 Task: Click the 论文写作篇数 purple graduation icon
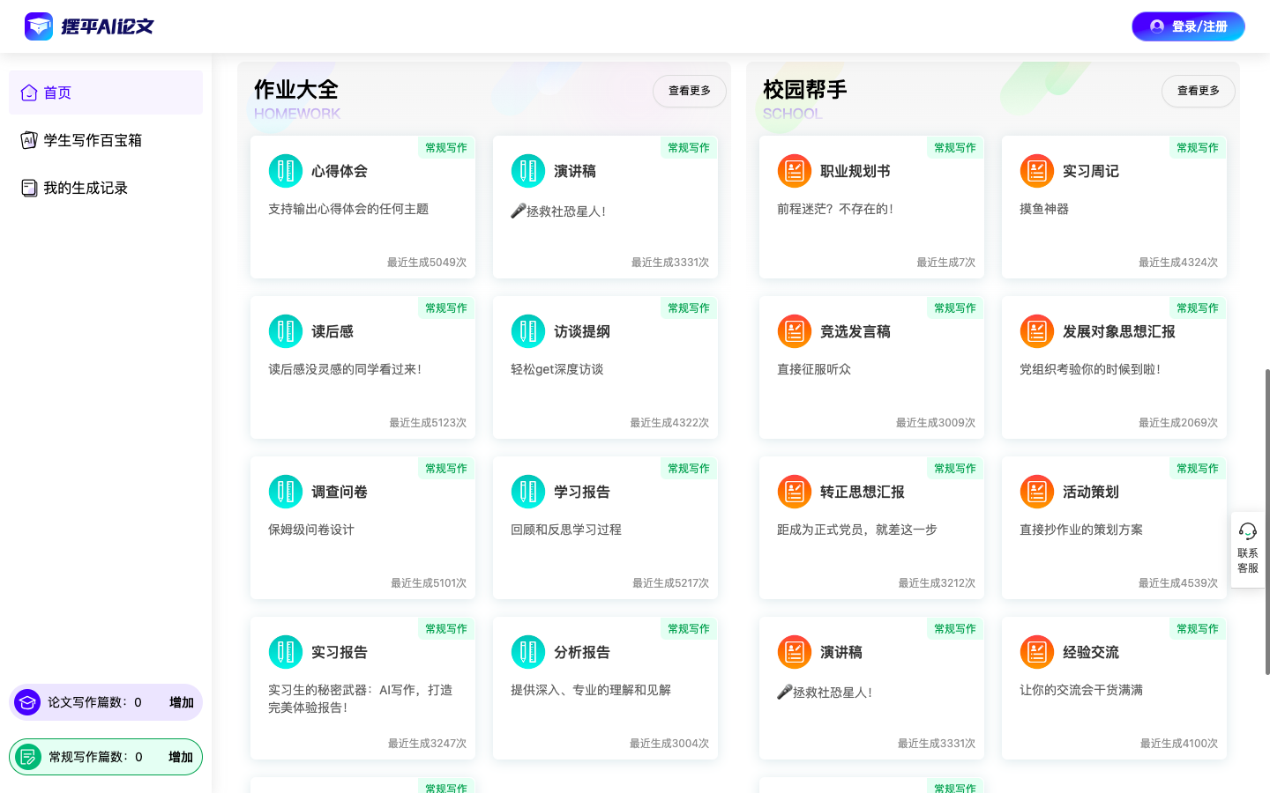(27, 702)
